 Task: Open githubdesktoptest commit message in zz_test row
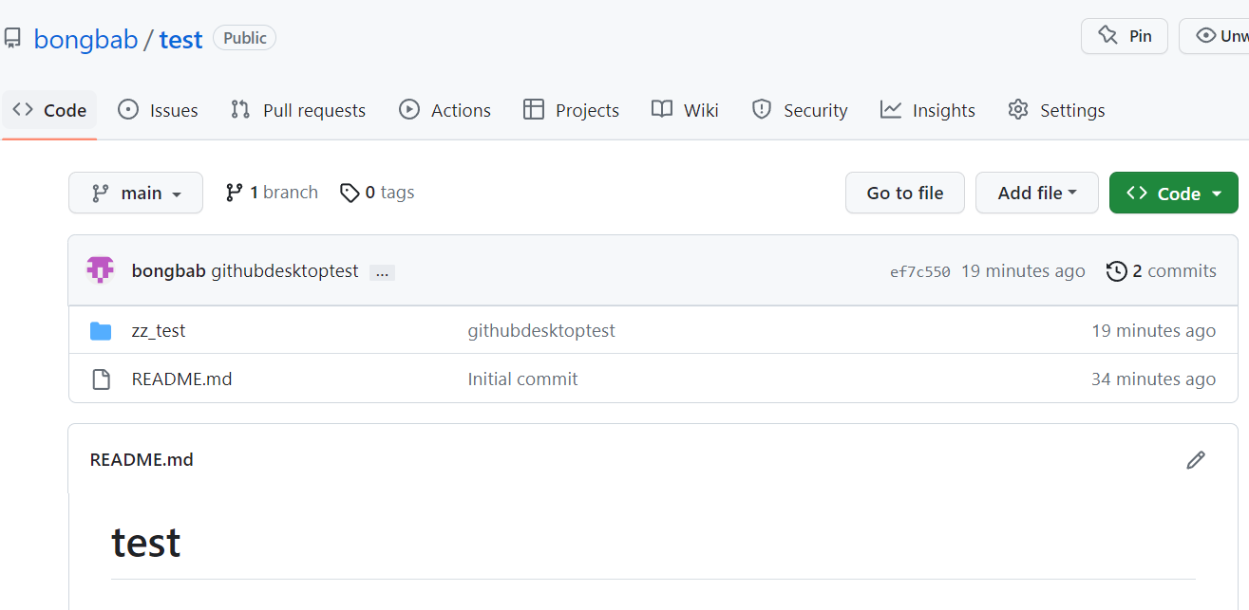[x=541, y=330]
